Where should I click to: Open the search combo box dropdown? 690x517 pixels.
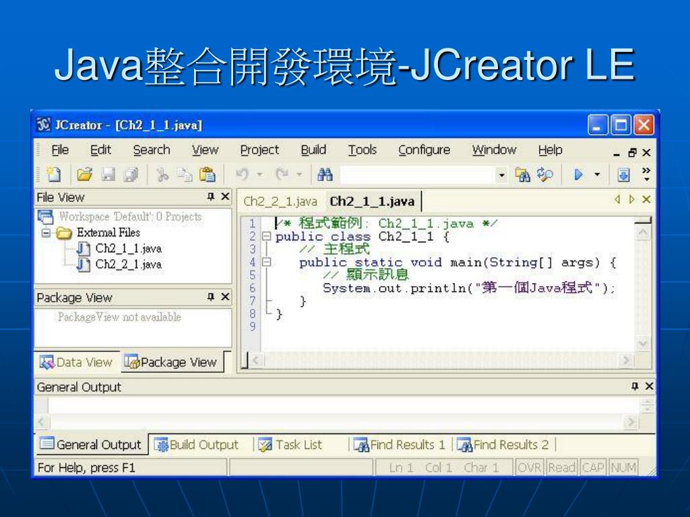tap(501, 175)
